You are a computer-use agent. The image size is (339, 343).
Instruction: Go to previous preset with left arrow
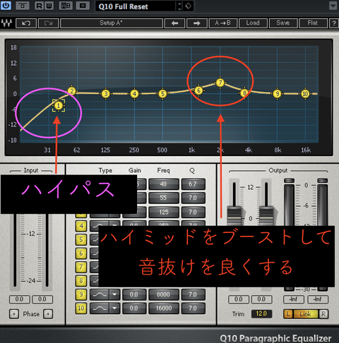point(174,23)
